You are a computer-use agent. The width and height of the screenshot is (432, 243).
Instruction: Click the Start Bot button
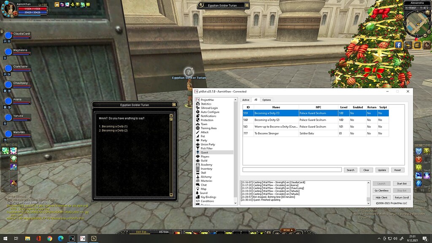402,184
